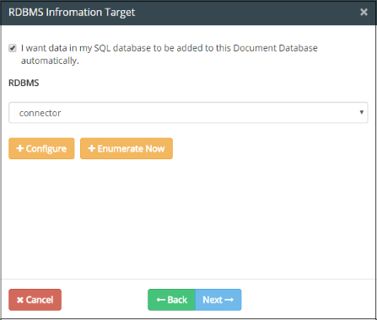This screenshot has height=320, width=377.
Task: Click the left arrow icon on Back
Action: (x=161, y=300)
